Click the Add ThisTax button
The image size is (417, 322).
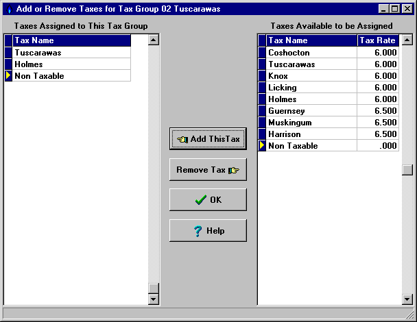208,138
